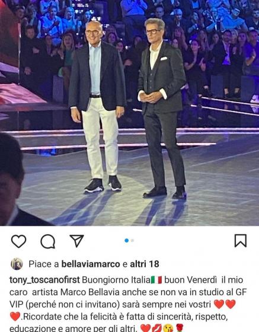Viewport: 259px width, 332px height.
Task: Switch to second carousel photo dot
Action: pos(132,241)
